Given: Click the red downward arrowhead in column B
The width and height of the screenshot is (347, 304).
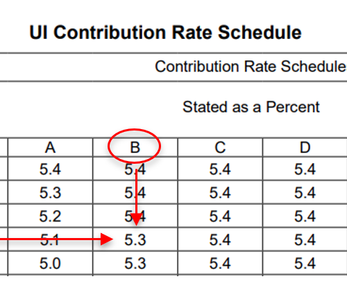Looking at the screenshot, I should (137, 219).
